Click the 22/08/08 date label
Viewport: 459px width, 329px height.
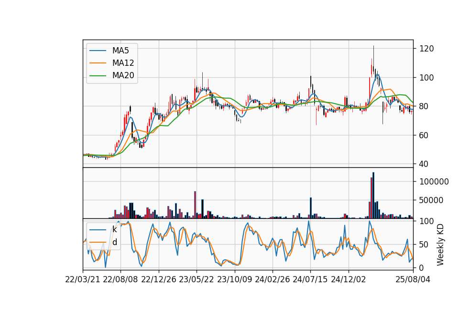[x=120, y=279]
